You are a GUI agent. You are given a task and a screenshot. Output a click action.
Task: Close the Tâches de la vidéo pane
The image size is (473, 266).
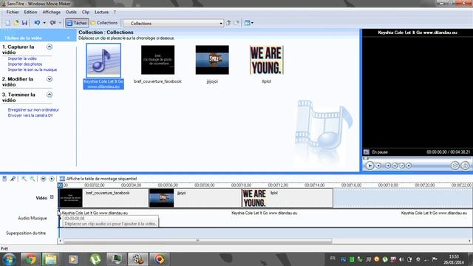[x=68, y=38]
